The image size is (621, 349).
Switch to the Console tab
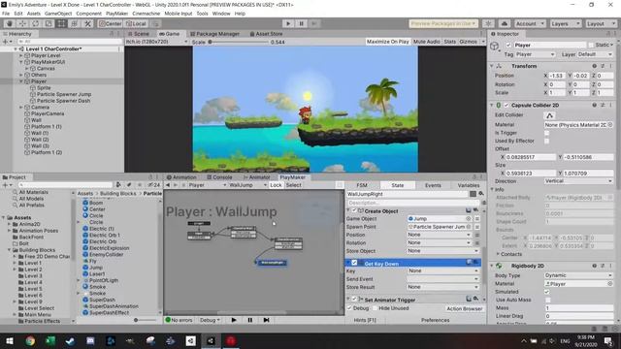(219, 177)
